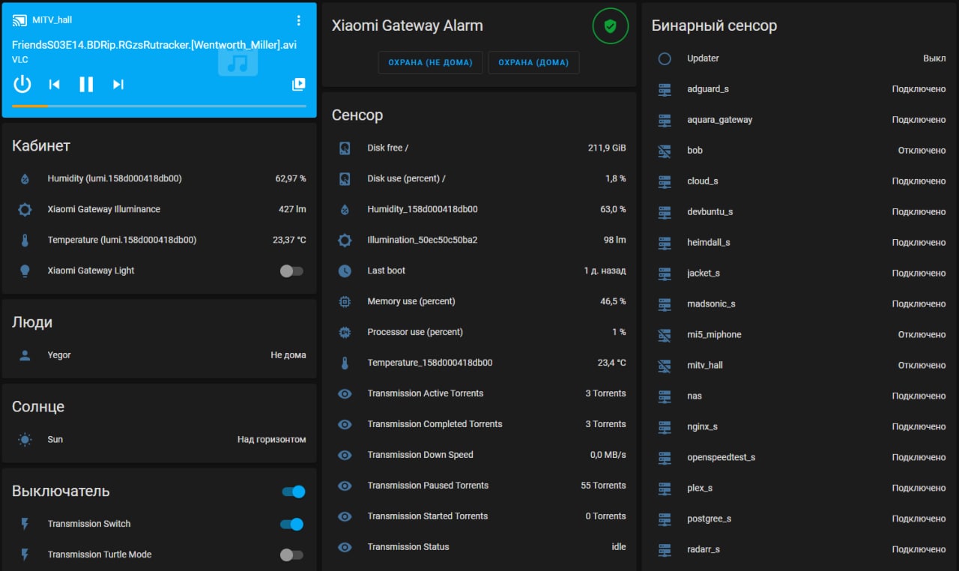959x571 pixels.
Task: Click the disk icon for Disk use (percent) /
Action: pyautogui.click(x=345, y=179)
